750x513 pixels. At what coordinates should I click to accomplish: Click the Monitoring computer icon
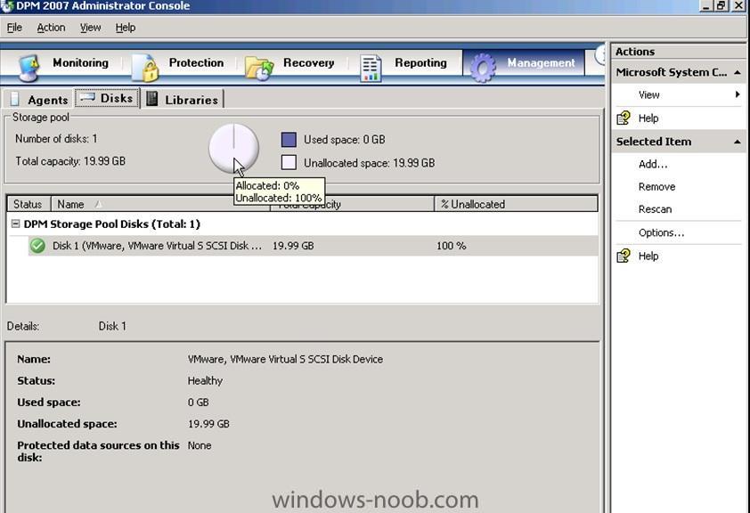pos(29,68)
